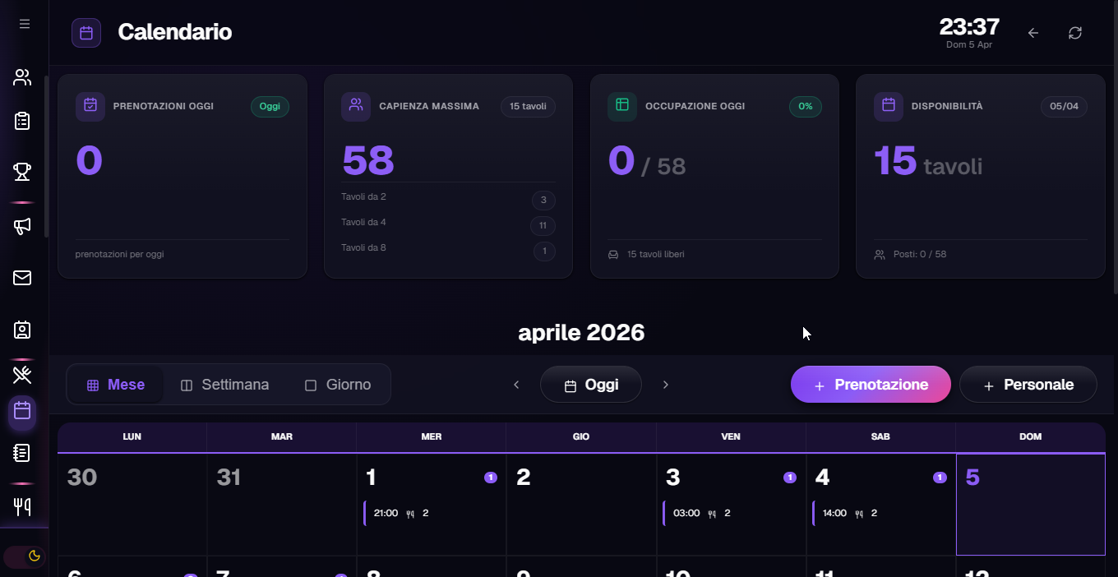Screen dimensions: 1118x577
Task: Click the 0% occupancy badge
Action: (x=806, y=107)
